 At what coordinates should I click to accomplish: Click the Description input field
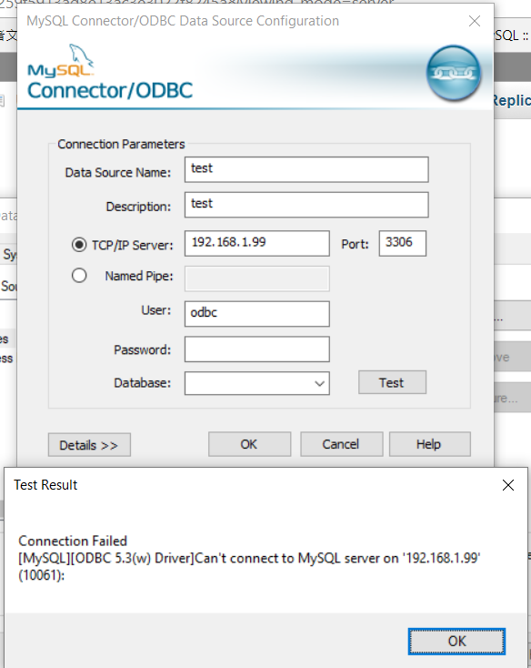(306, 205)
